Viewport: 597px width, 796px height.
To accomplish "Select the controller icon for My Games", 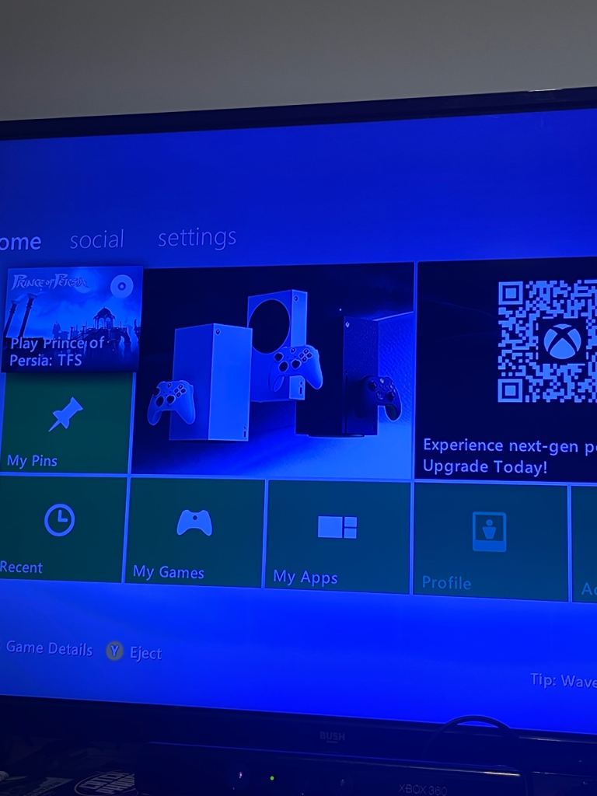I will click(194, 522).
